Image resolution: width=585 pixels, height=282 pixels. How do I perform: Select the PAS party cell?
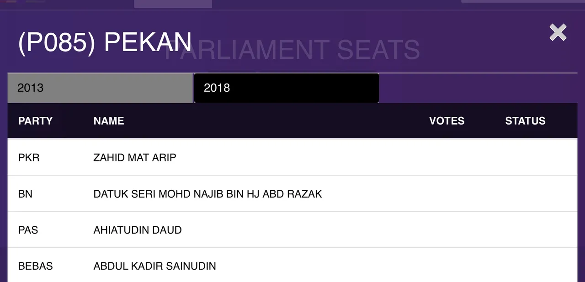[x=28, y=230]
